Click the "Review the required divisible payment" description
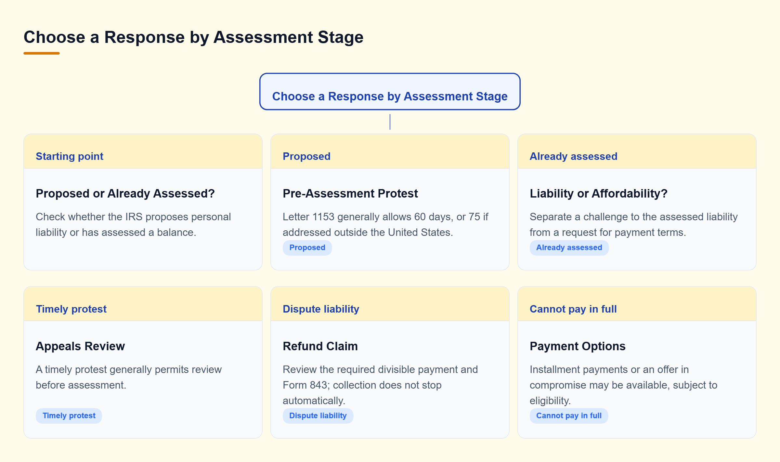Screen dimensions: 780x462 380,385
